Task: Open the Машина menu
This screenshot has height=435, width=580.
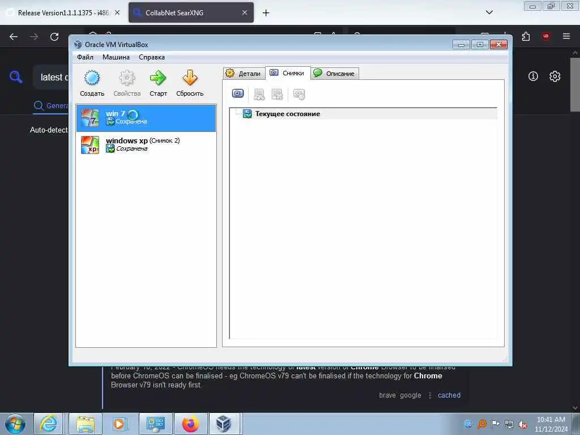Action: (x=116, y=57)
